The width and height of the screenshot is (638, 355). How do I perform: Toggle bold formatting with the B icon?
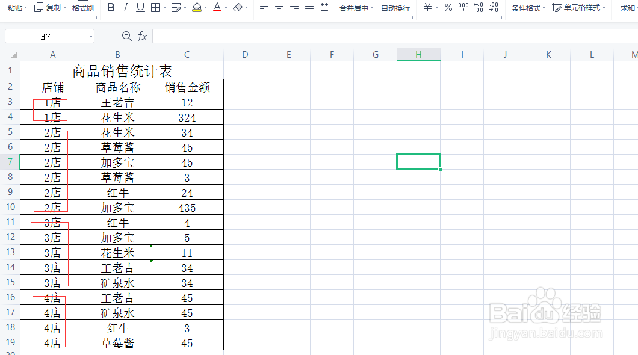pyautogui.click(x=111, y=7)
